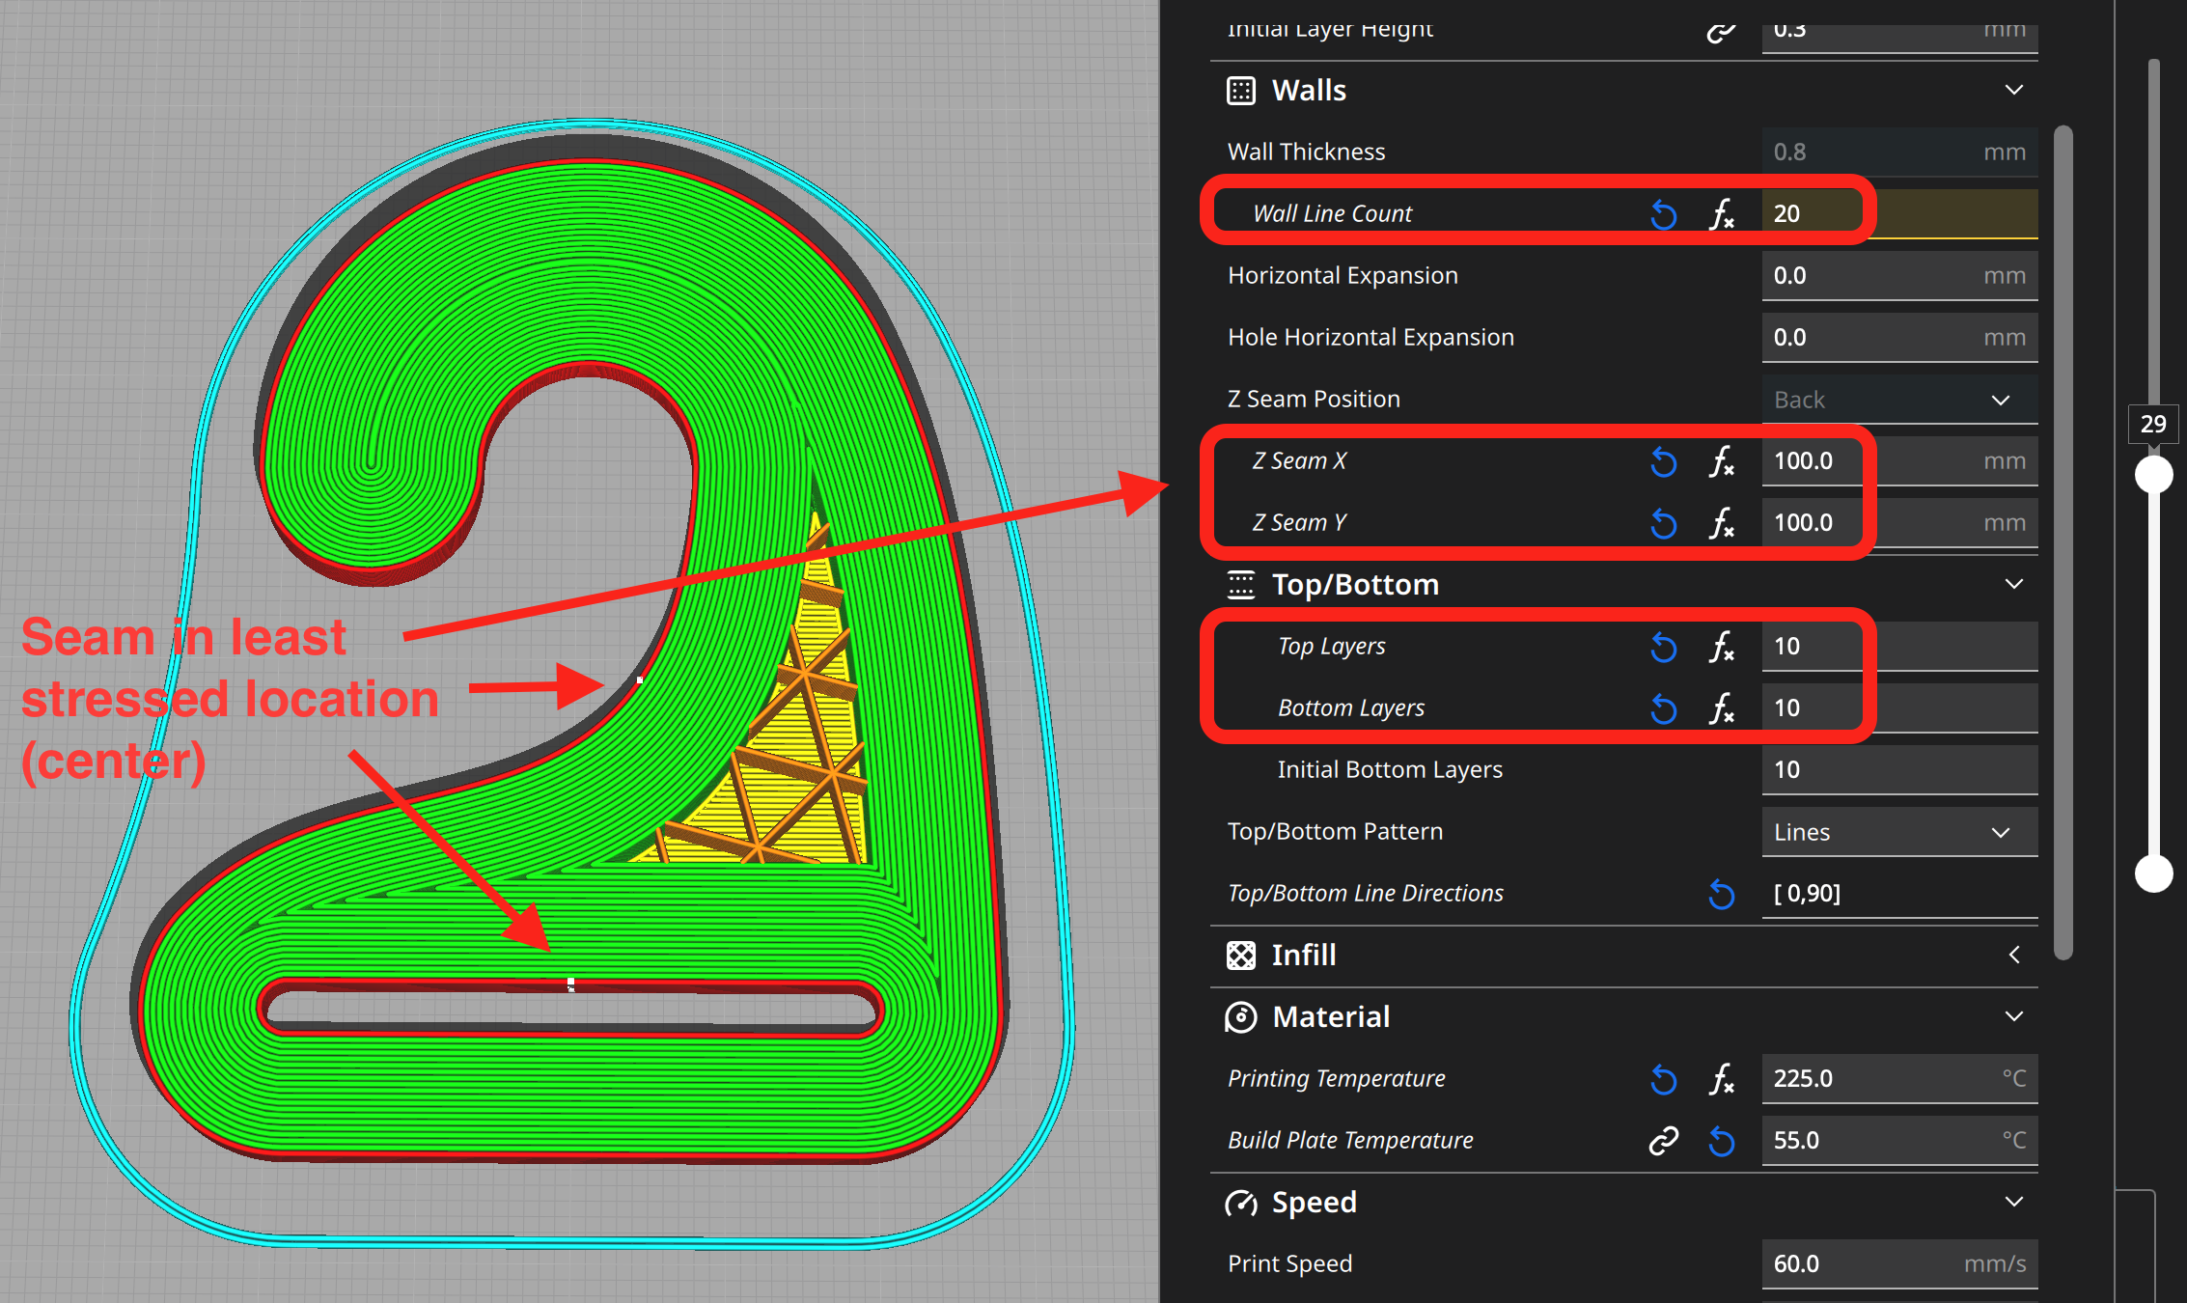Screen dimensions: 2187x1303
Task: Click the "Build Plate Temperature" label
Action: (x=1350, y=1141)
